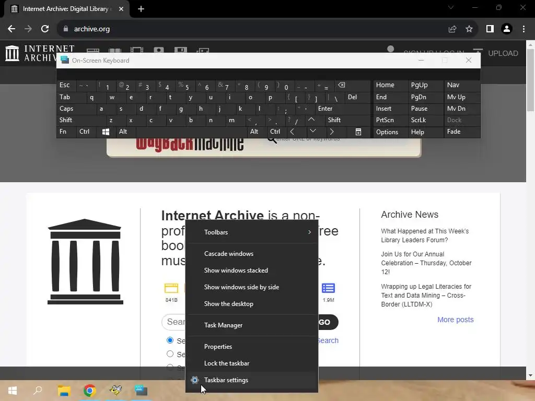Click the bee application taskbar icon
The width and height of the screenshot is (535, 401).
click(x=115, y=390)
